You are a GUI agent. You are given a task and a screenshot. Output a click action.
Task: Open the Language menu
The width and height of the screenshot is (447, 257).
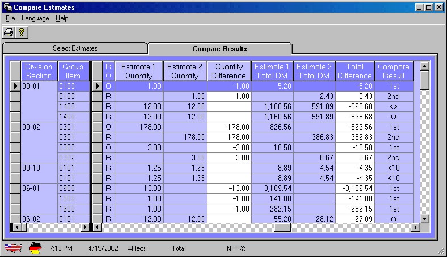click(35, 18)
